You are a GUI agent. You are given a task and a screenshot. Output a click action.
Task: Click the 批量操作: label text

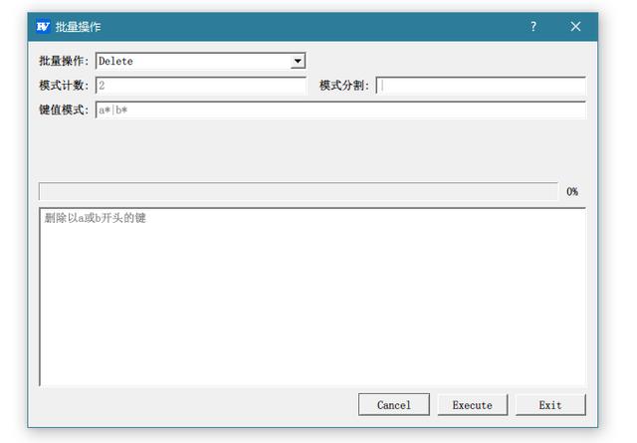64,62
